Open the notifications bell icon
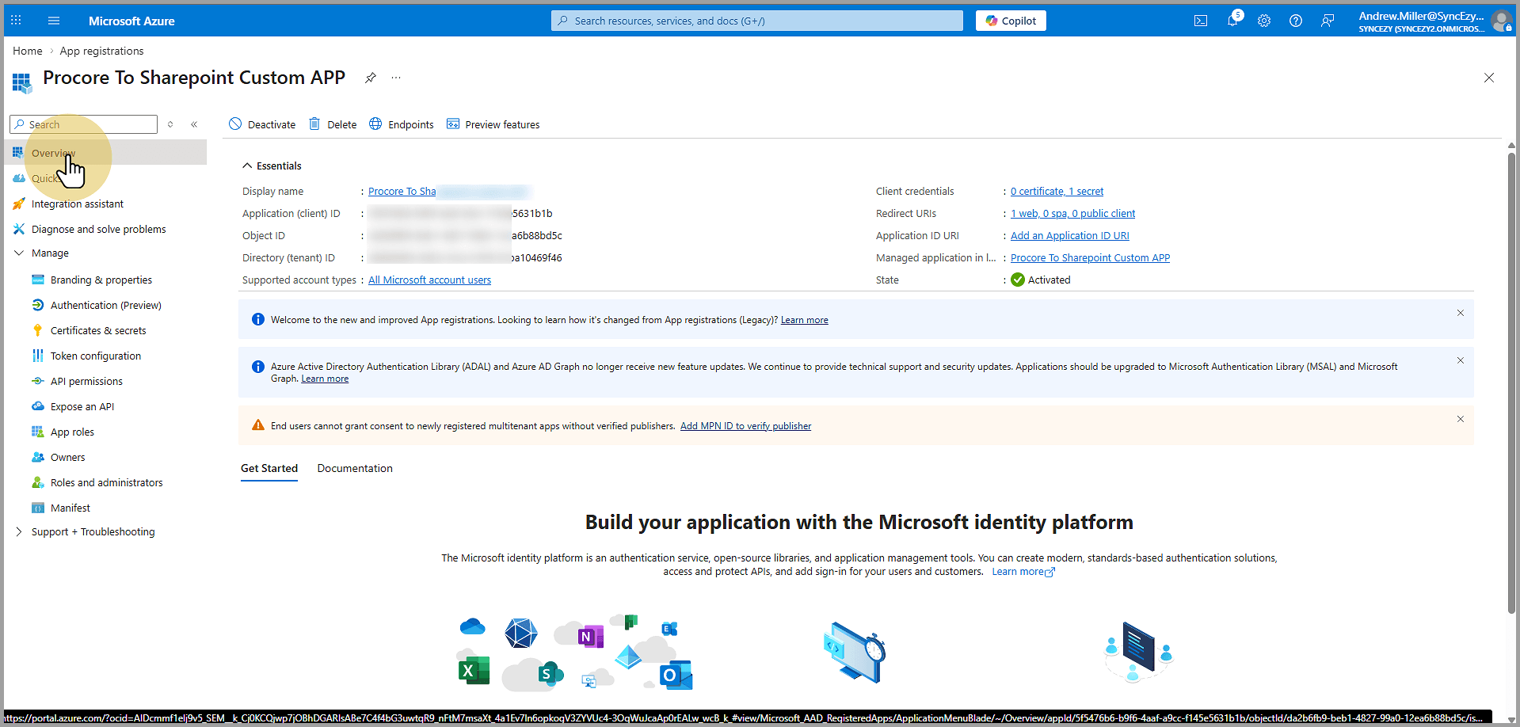1520x727 pixels. (1232, 21)
